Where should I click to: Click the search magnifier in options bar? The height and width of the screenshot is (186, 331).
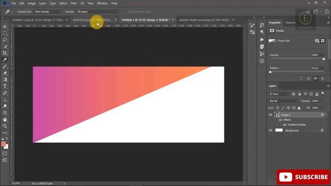308,11
